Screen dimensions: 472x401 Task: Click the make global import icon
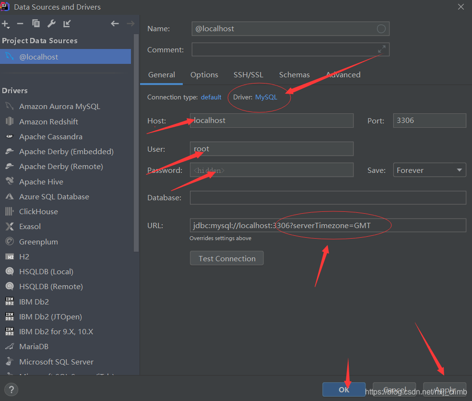[x=67, y=24]
